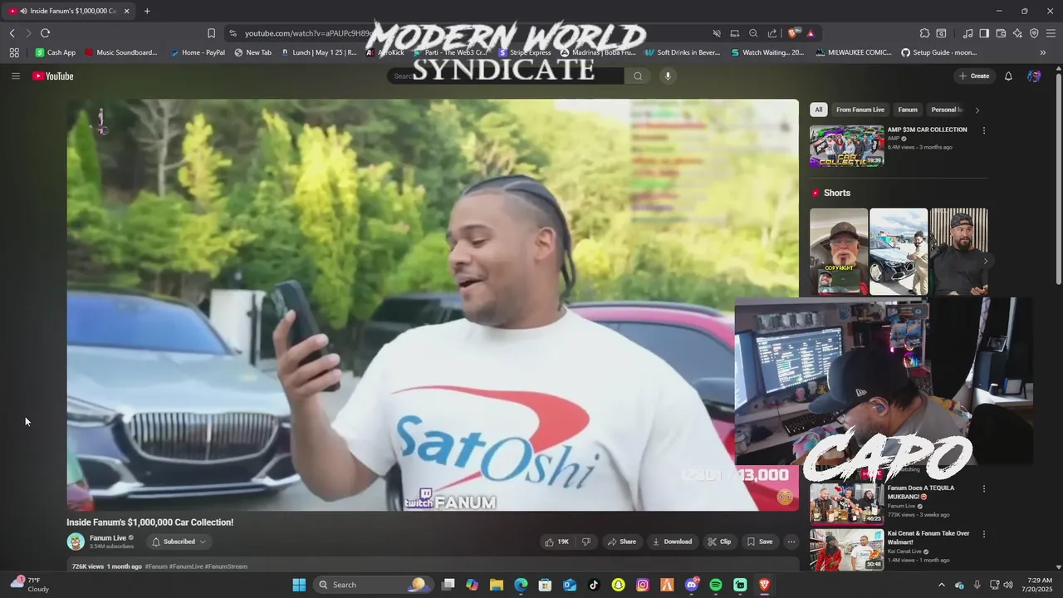Screen dimensions: 1063x598
Task: Click the Save button
Action: (760, 542)
